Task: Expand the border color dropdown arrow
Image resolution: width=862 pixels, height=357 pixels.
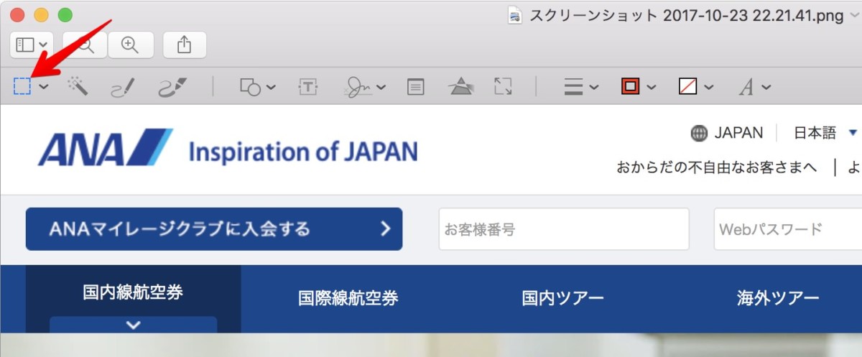Action: pos(652,88)
